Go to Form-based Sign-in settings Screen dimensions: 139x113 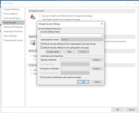click(x=13, y=18)
